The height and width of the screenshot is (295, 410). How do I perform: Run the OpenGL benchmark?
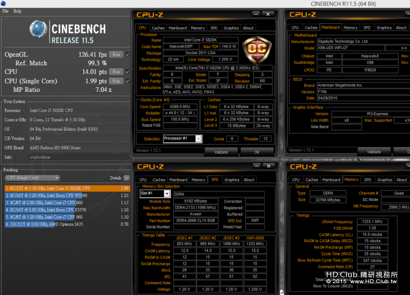coord(116,55)
